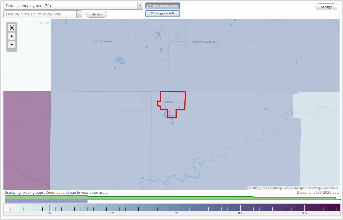Click the question mark beside the histogram

(x=341, y=199)
